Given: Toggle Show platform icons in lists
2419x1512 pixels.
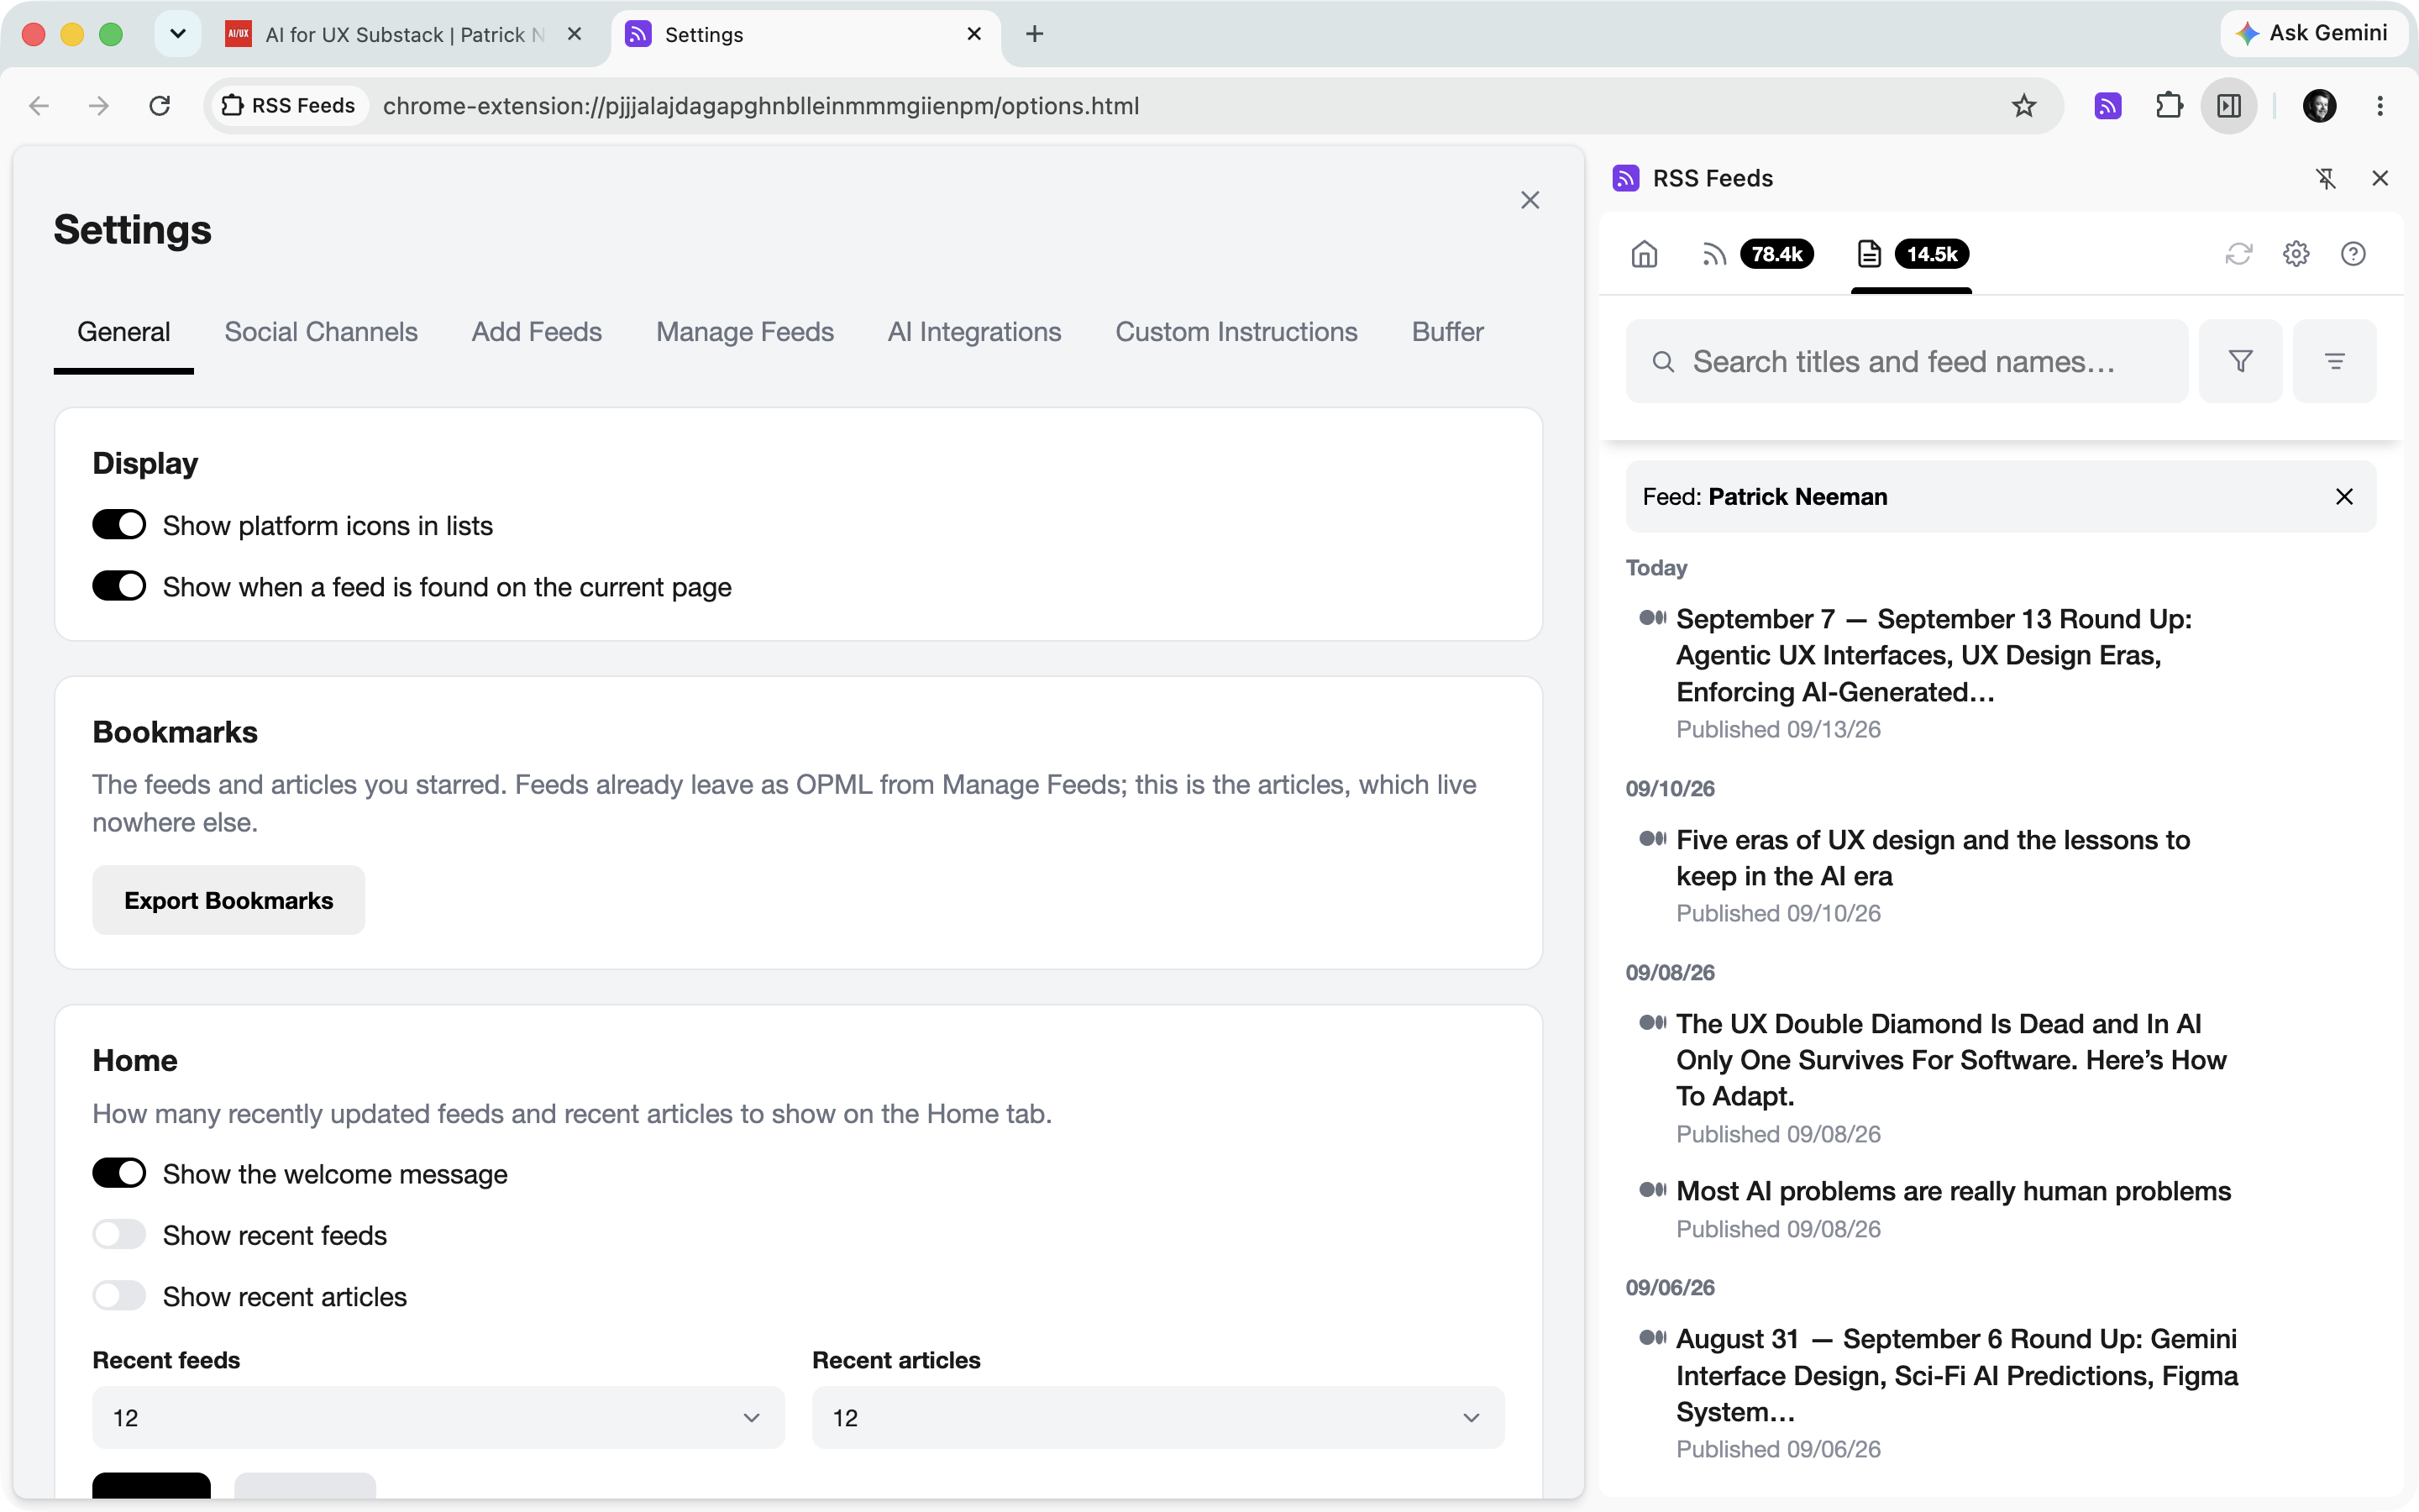Looking at the screenshot, I should click(119, 525).
